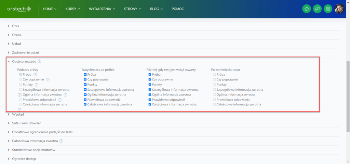Open help icon beside Czy poprawnie
This screenshot has width=350, height=164.
point(48,80)
